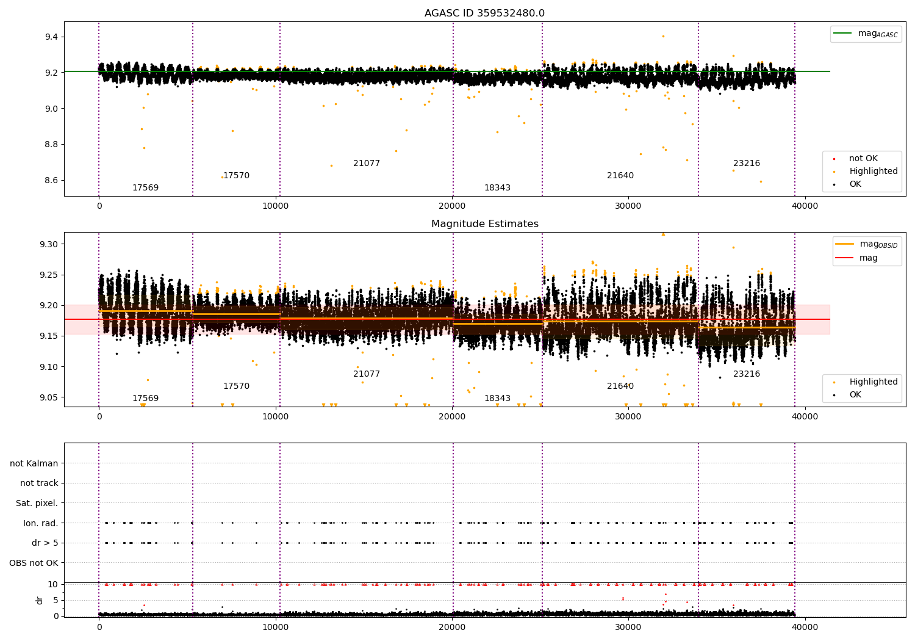Click the 5 tick on the dr axis

tap(56, 601)
